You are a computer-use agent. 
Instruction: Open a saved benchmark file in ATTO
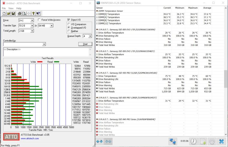pyautogui.click(x=9, y=13)
